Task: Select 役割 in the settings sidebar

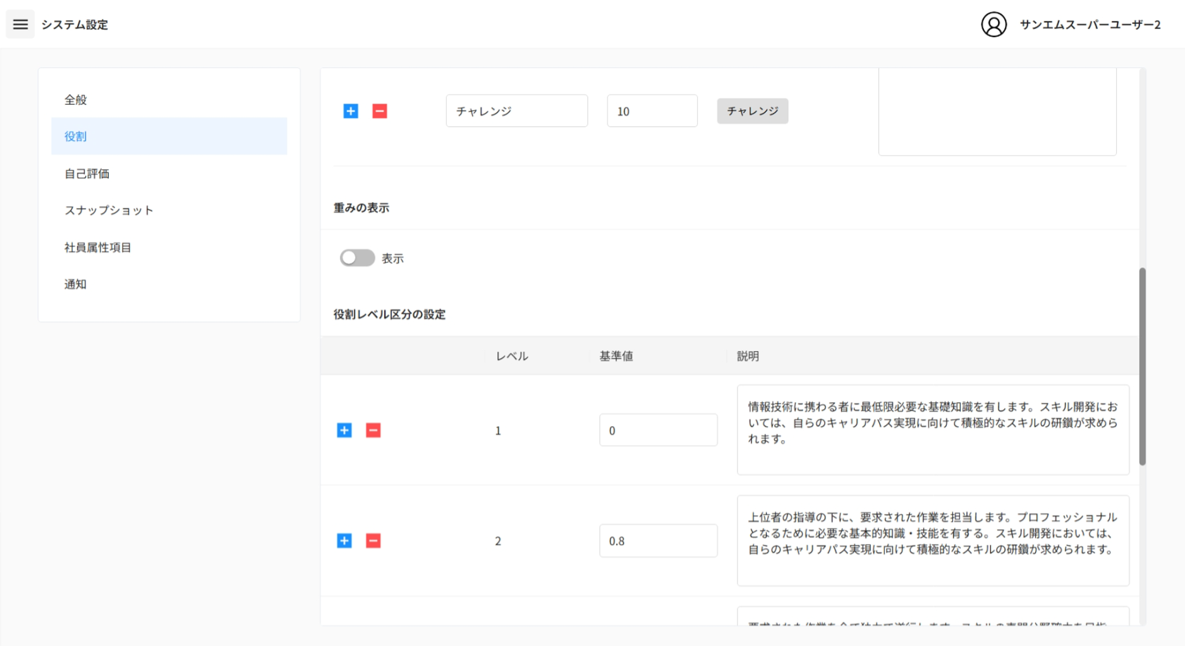Action: tap(169, 136)
